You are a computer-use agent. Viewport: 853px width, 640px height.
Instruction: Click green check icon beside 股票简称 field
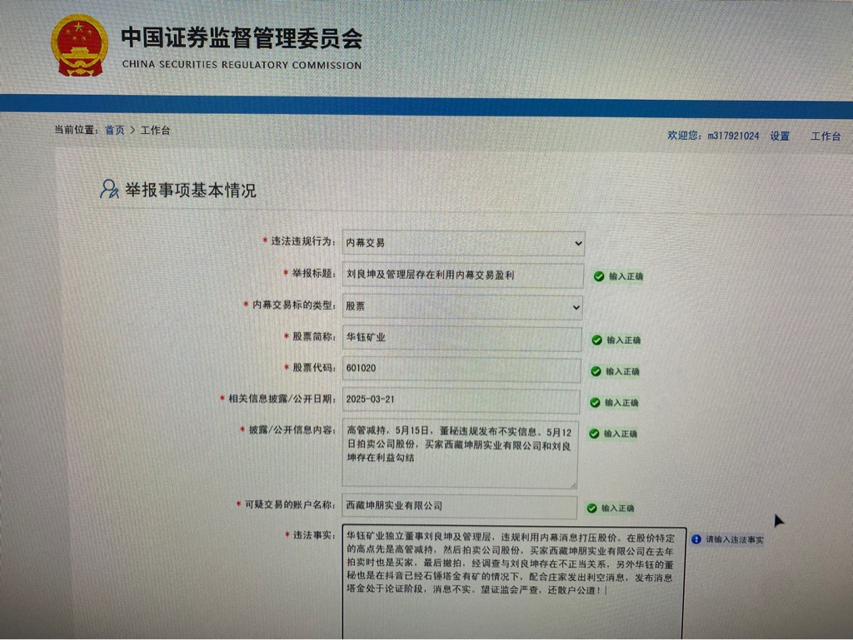[x=596, y=340]
